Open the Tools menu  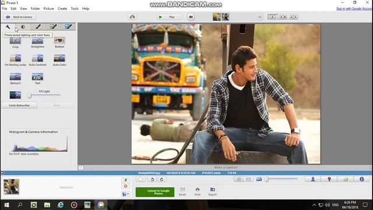(75, 9)
